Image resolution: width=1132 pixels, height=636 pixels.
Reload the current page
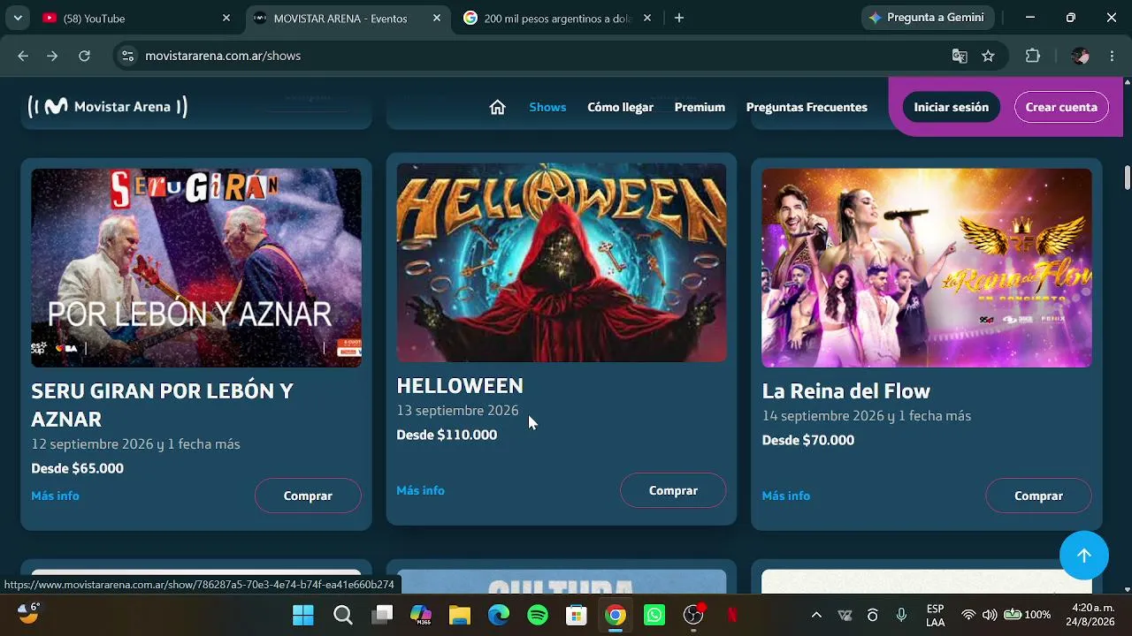(x=84, y=56)
